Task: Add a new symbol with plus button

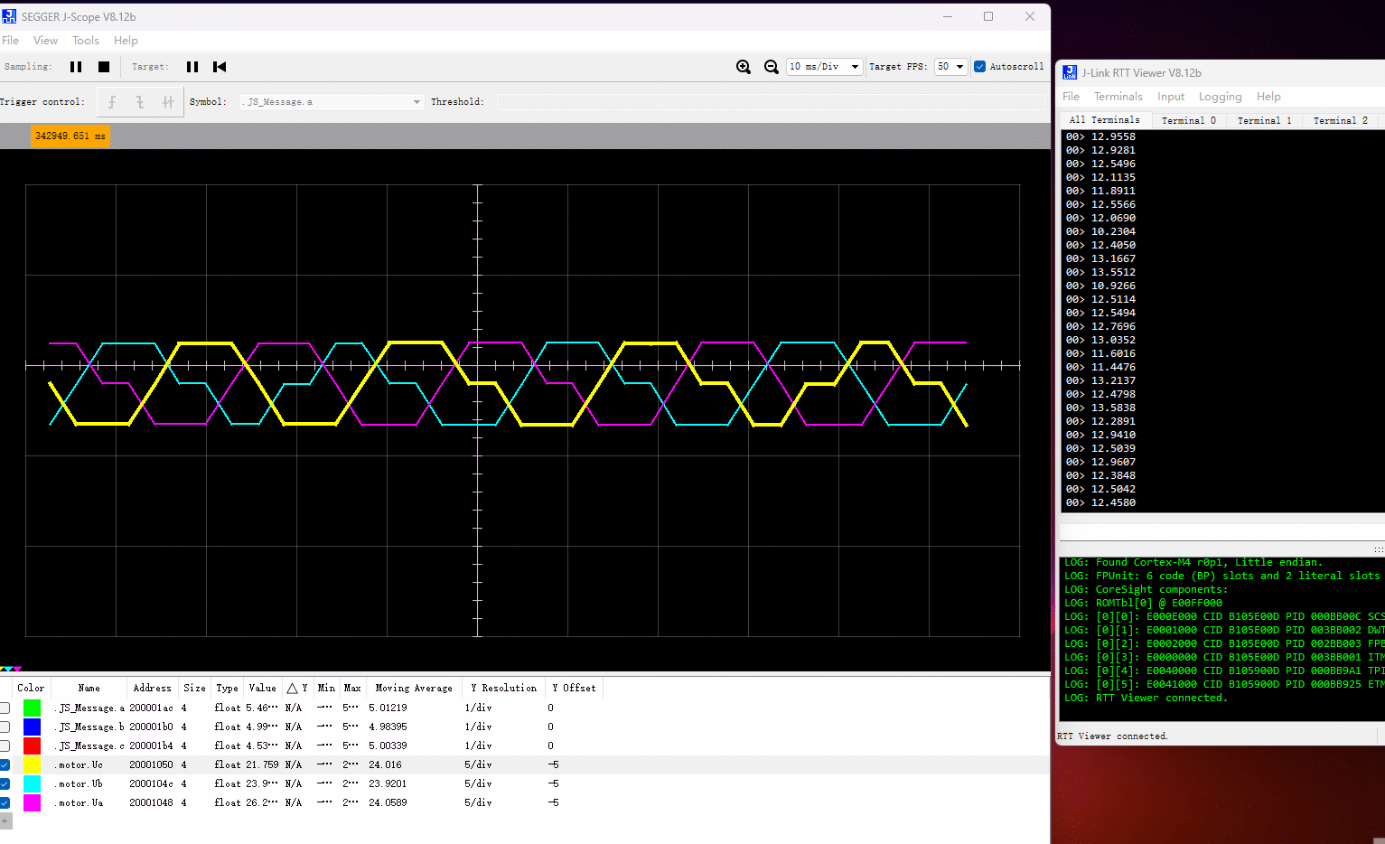Action: pos(5,821)
